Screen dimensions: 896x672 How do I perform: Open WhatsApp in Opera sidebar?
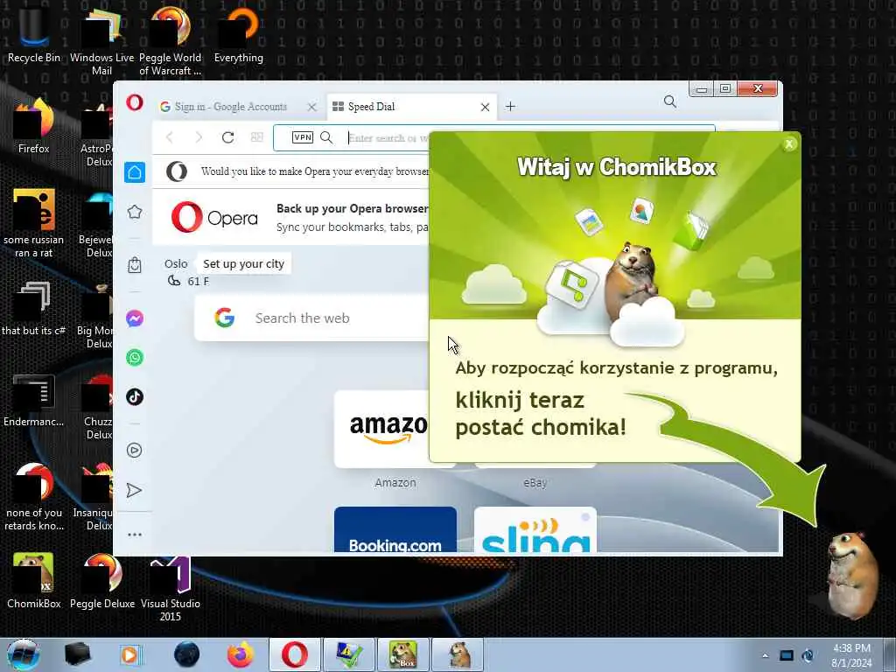135,358
